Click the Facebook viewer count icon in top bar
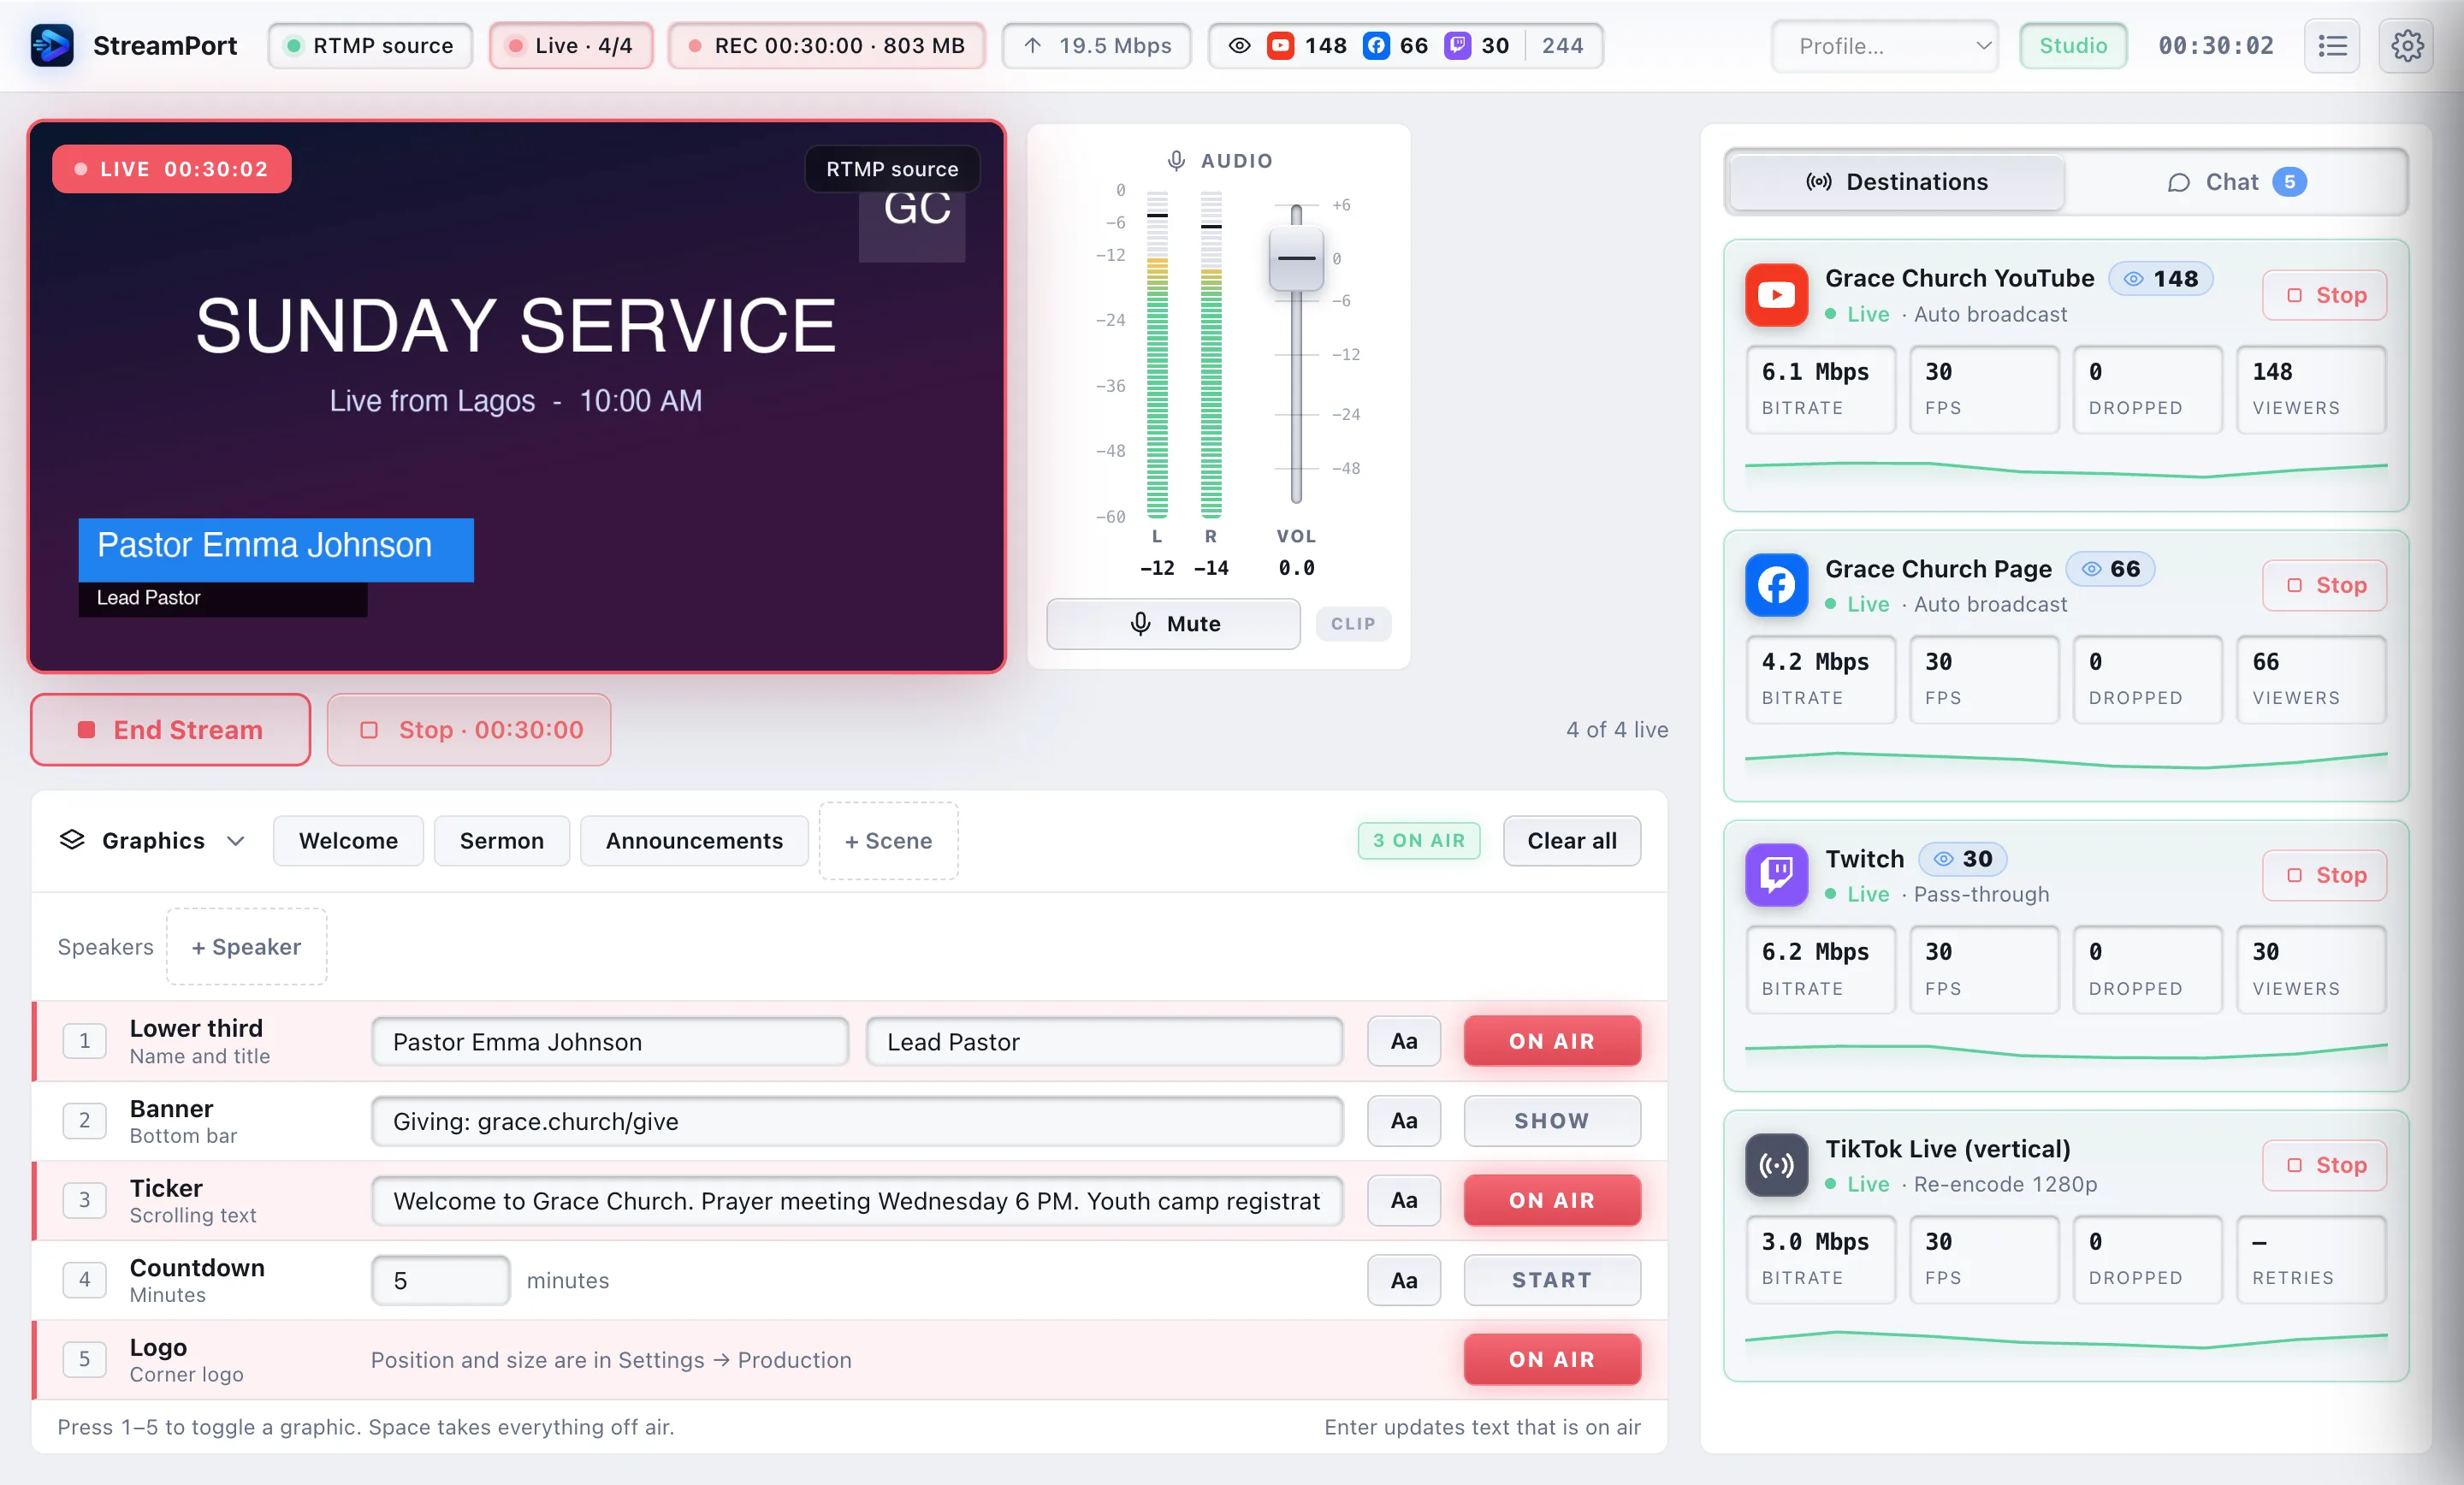Viewport: 2464px width, 1485px height. tap(1376, 46)
